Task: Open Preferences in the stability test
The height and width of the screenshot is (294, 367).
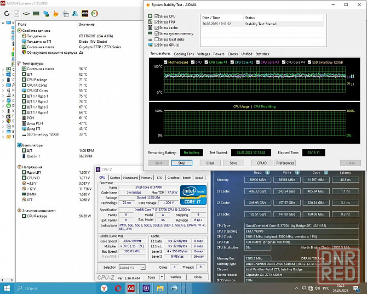Action: pyautogui.click(x=285, y=163)
